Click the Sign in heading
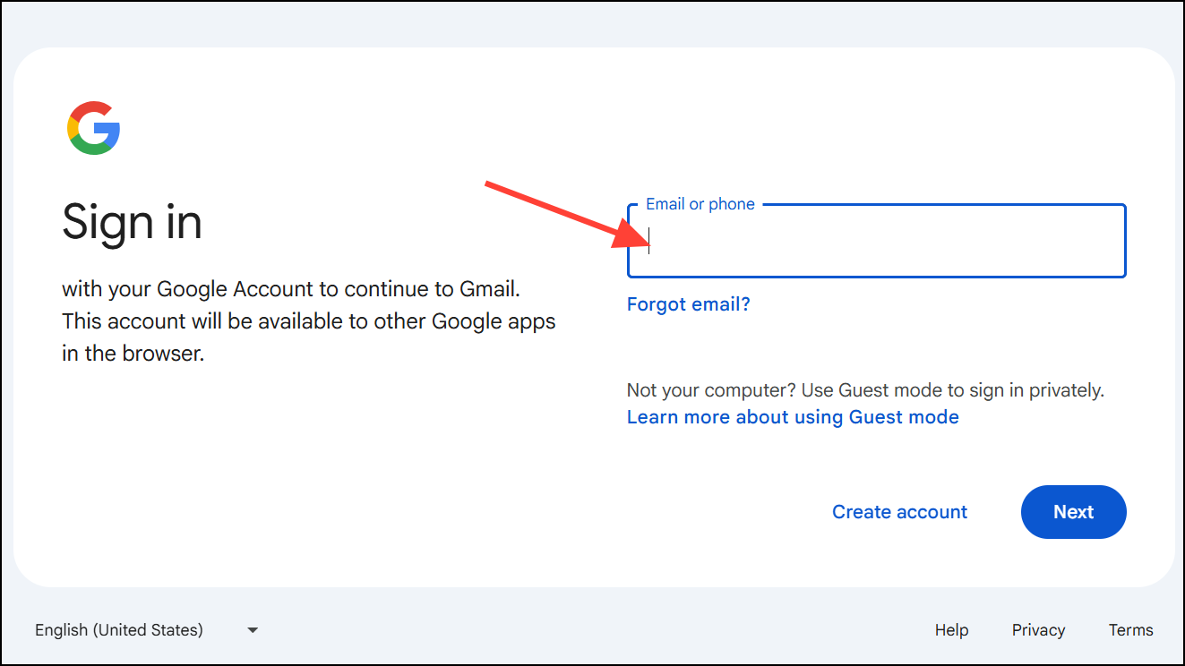 [132, 221]
